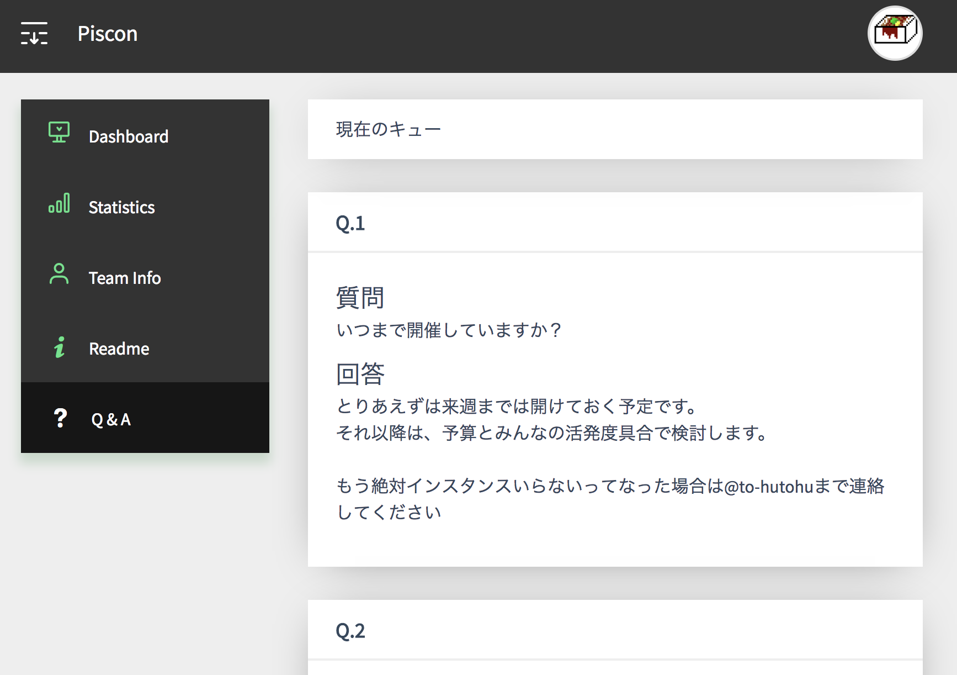Open the Readme text link in sidebar
Screen dimensions: 957x675
tap(119, 349)
